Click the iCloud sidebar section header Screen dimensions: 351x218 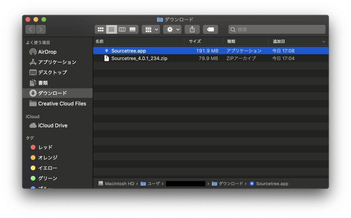(32, 116)
